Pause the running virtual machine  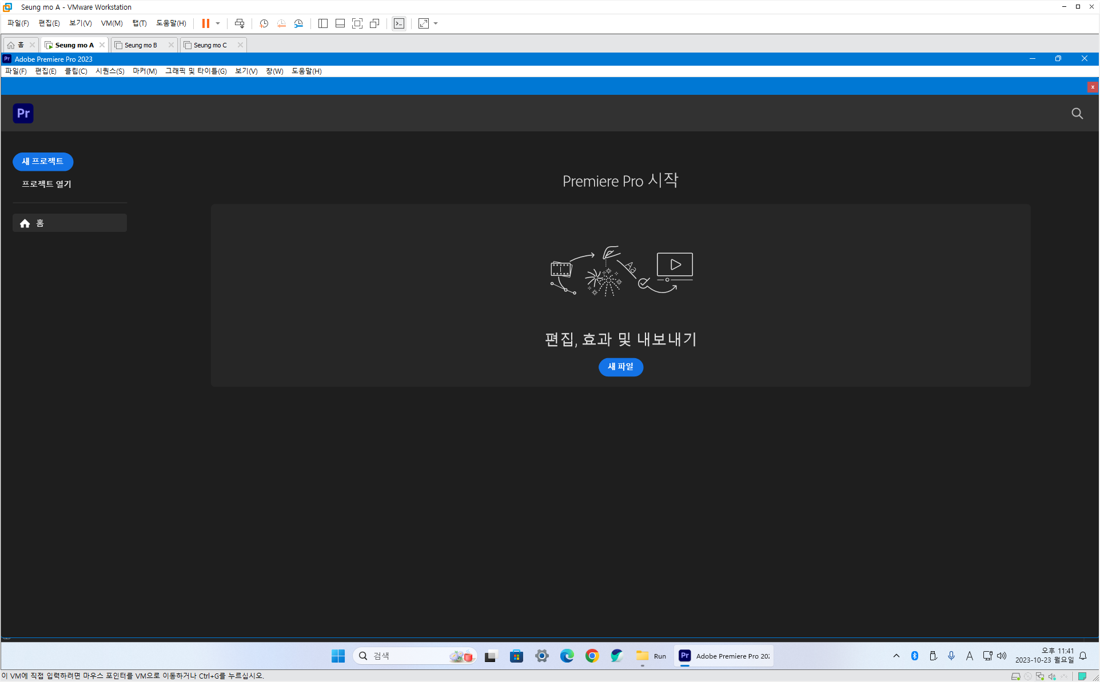click(205, 23)
